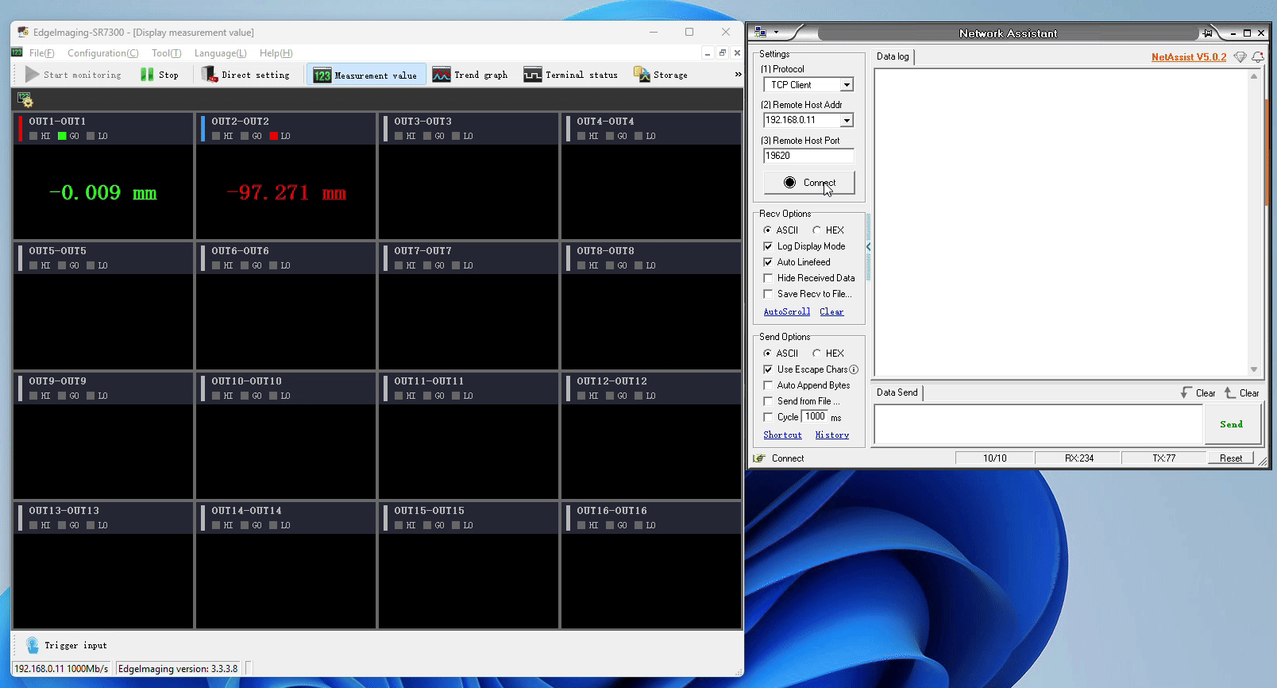Image resolution: width=1277 pixels, height=688 pixels.
Task: Open the Help menu
Action: click(276, 53)
